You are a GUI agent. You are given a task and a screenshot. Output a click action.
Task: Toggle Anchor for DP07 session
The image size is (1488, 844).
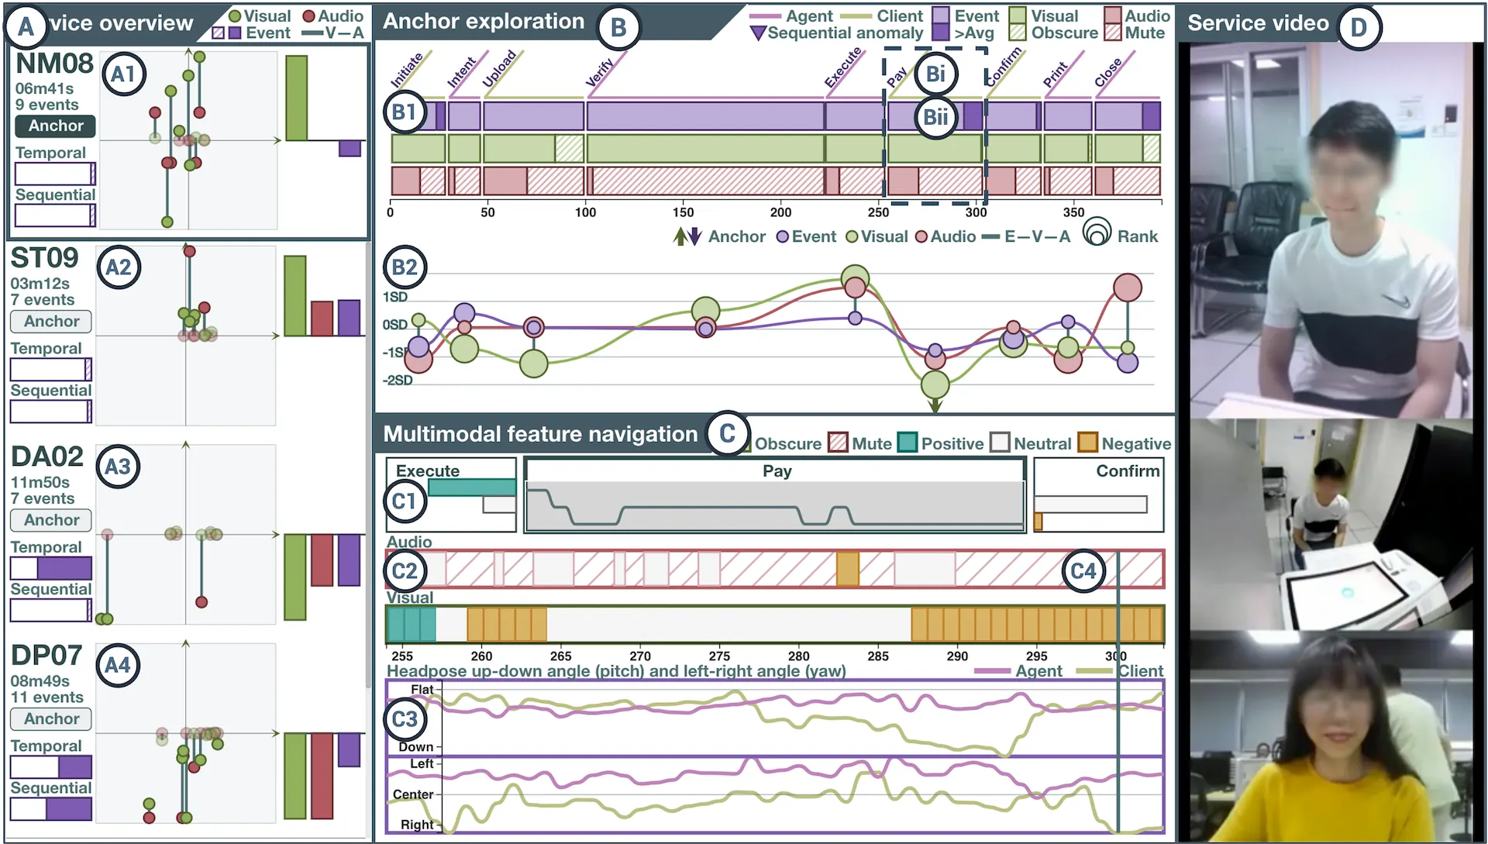51,718
